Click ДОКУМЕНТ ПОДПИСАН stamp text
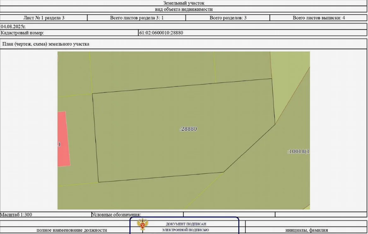This screenshot has height=234, width=368. (x=186, y=224)
